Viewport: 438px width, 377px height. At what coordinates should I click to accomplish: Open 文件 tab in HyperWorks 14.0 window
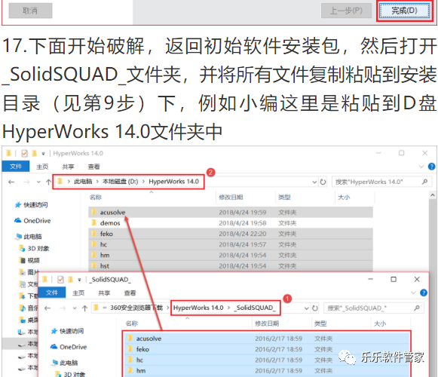coord(16,167)
